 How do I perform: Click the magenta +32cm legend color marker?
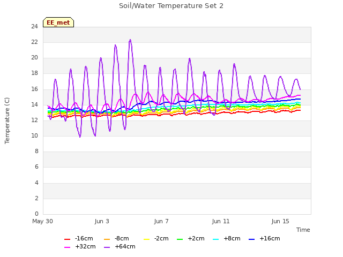[68, 247]
